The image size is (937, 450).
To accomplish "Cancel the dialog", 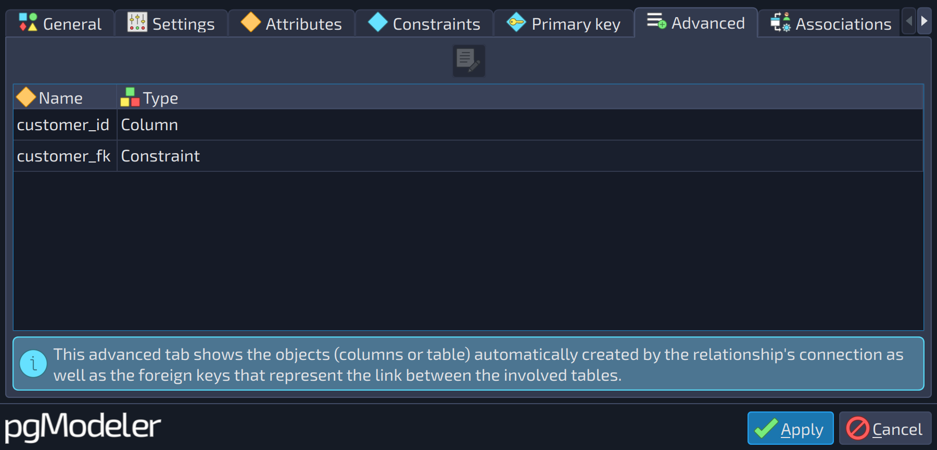I will (x=885, y=428).
